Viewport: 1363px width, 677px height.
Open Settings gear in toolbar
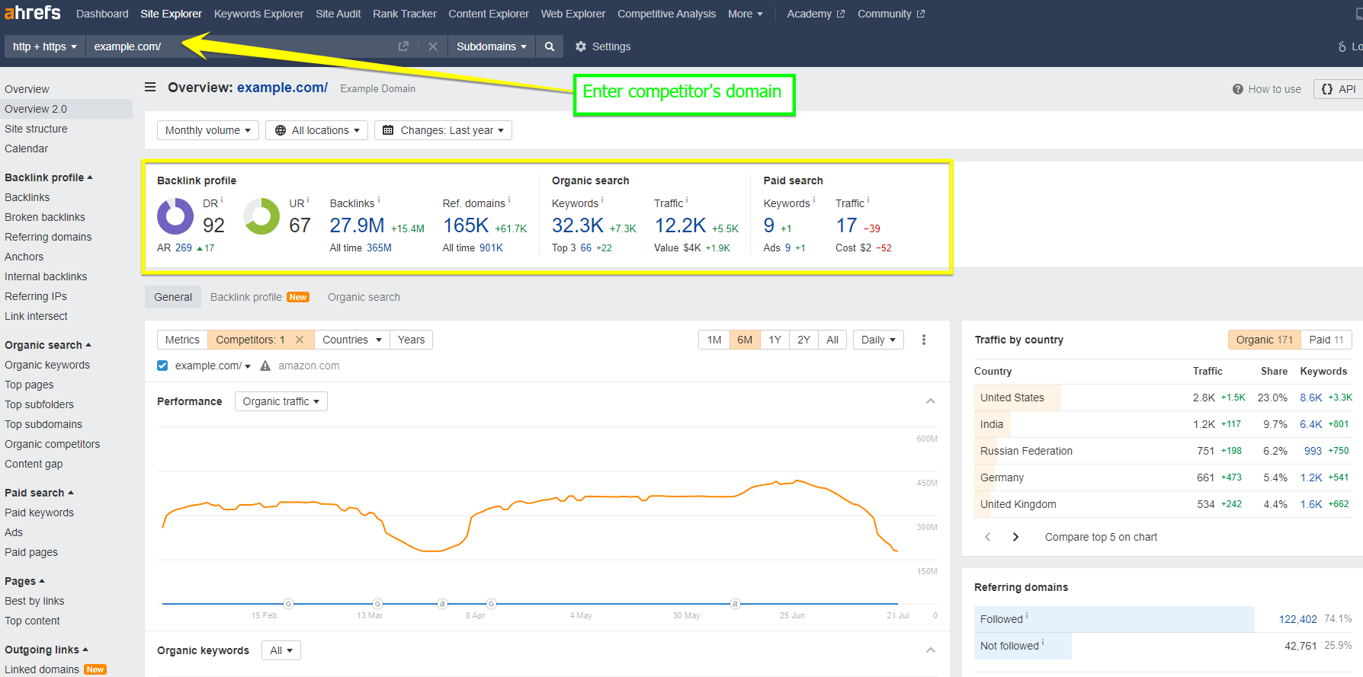[x=581, y=46]
